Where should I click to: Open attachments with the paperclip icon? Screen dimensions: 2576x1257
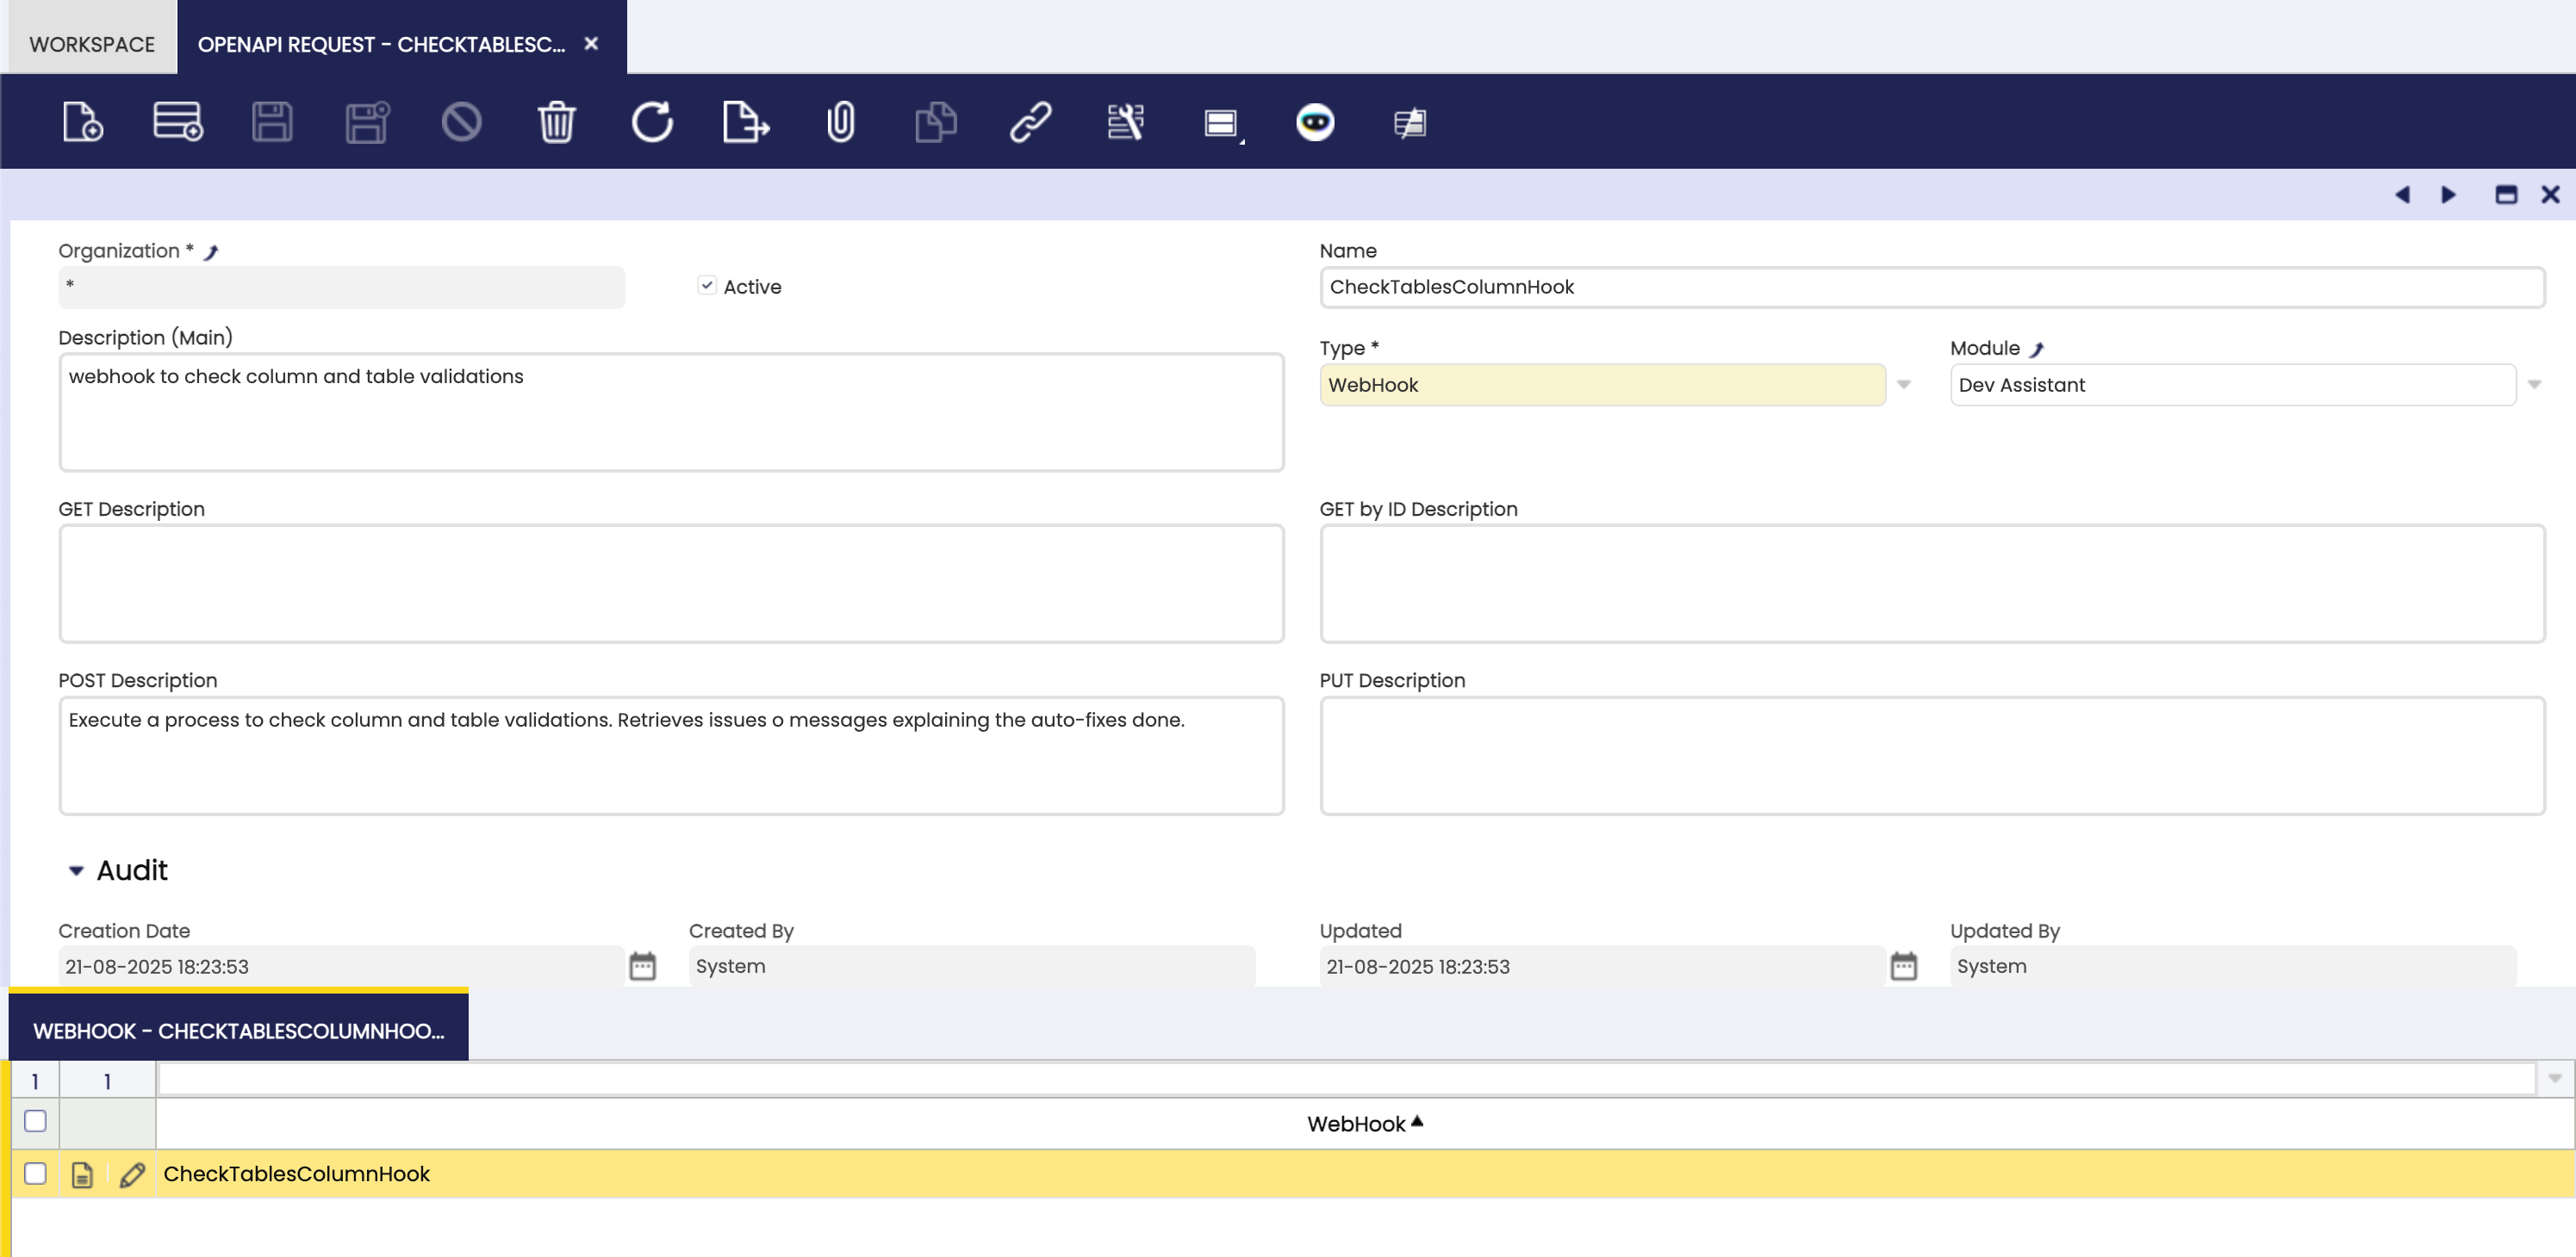tap(840, 122)
